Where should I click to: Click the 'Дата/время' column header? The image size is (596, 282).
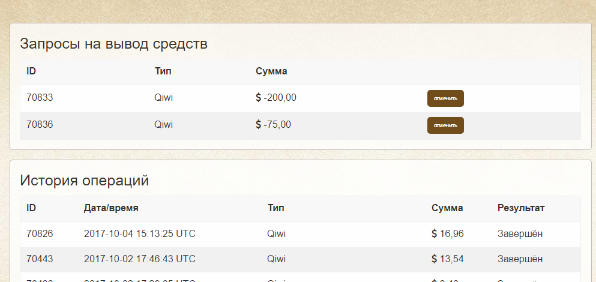(111, 208)
